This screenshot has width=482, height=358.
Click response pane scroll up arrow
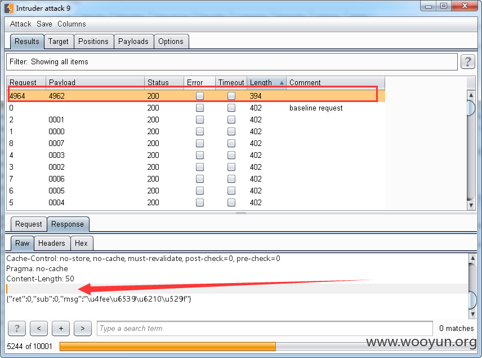pyautogui.click(x=472, y=258)
